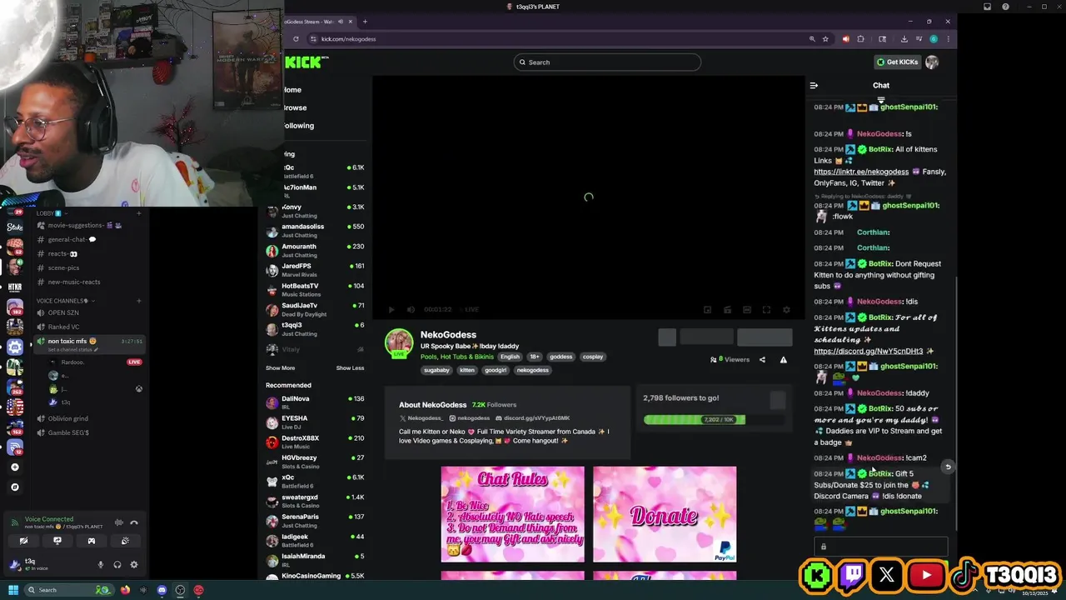Open Discord server discovery compass icon
This screenshot has height=600, width=1066.
tap(14, 487)
